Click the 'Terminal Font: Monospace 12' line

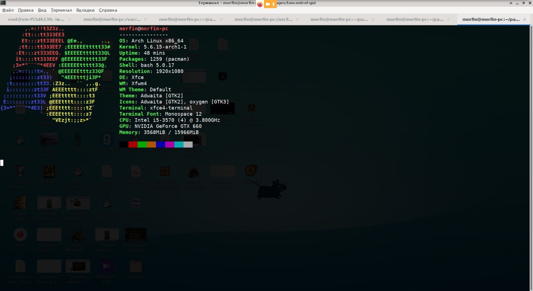pos(160,114)
